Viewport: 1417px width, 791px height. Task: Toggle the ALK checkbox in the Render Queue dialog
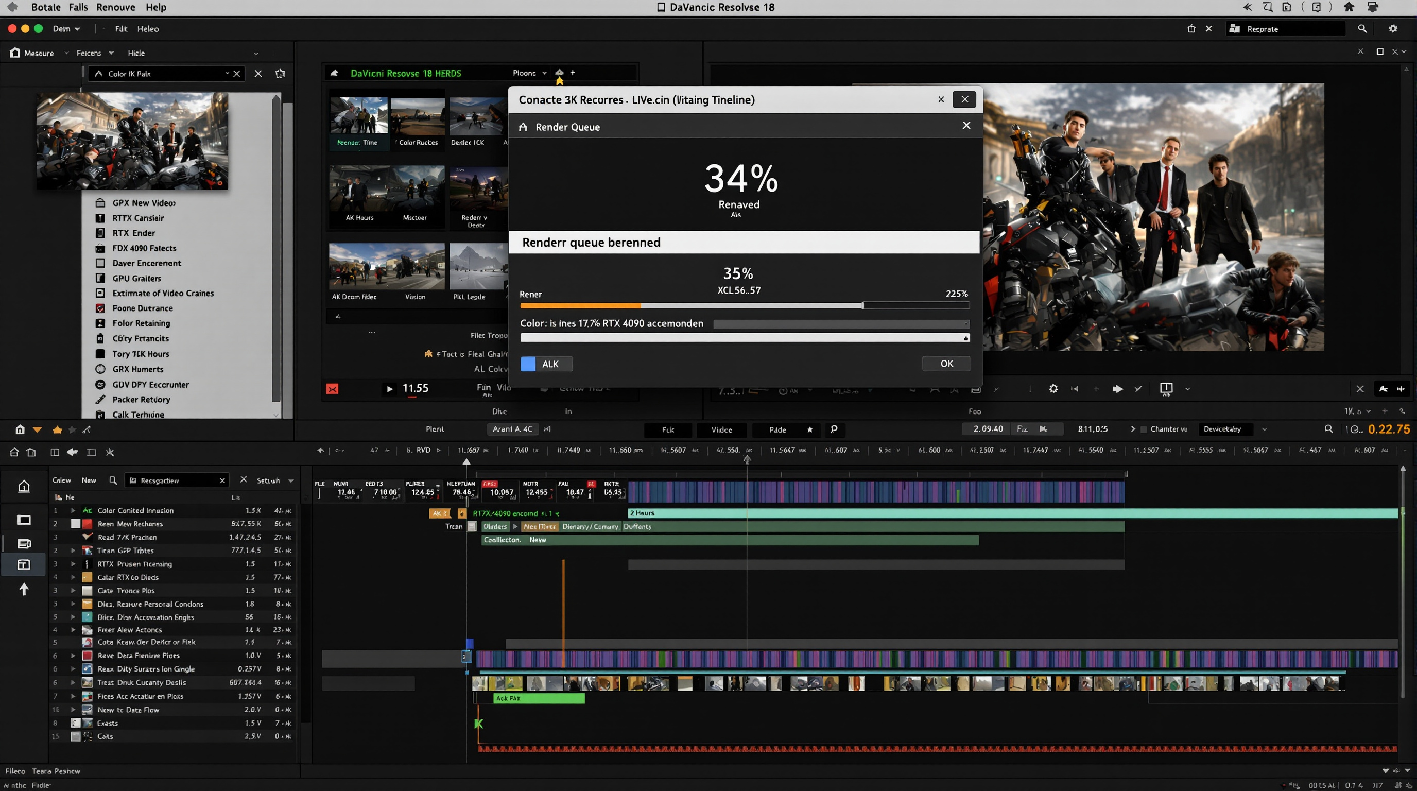528,364
